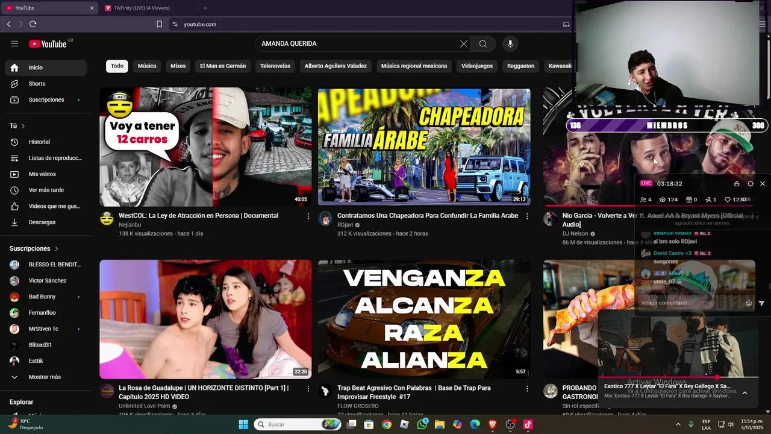Clear the search box with the X
The height and width of the screenshot is (434, 771).
(x=464, y=43)
